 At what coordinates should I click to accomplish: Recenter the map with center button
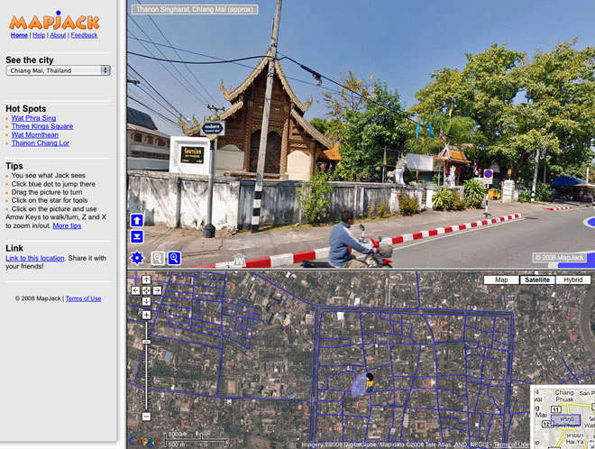point(146,290)
